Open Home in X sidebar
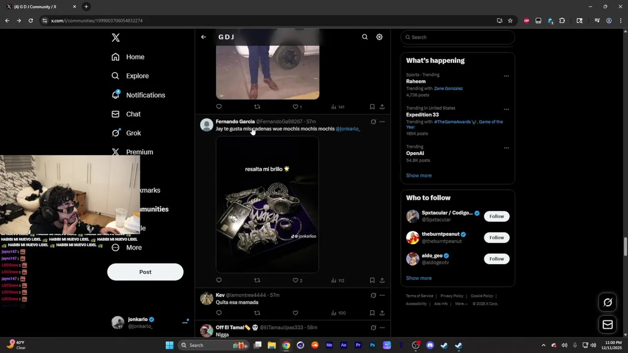628x353 pixels. (x=128, y=57)
